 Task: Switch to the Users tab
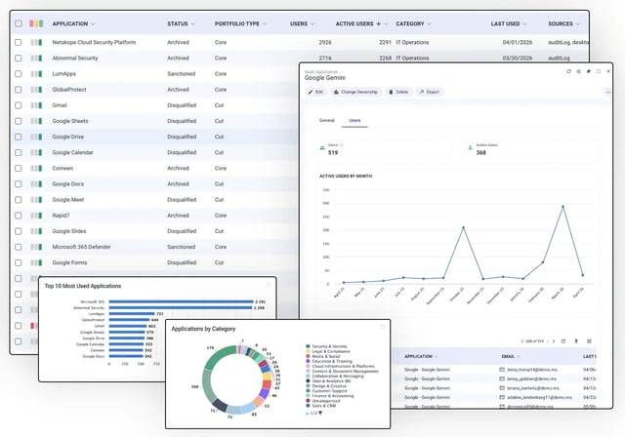[354, 120]
